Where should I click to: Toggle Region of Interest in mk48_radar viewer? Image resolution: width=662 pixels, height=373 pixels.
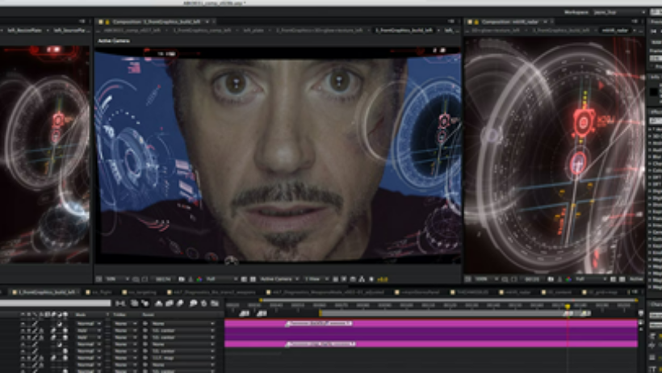pos(613,279)
